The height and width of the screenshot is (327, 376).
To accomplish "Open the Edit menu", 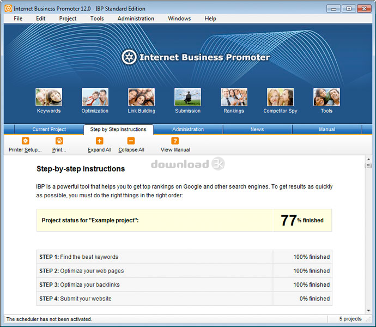I will click(40, 19).
